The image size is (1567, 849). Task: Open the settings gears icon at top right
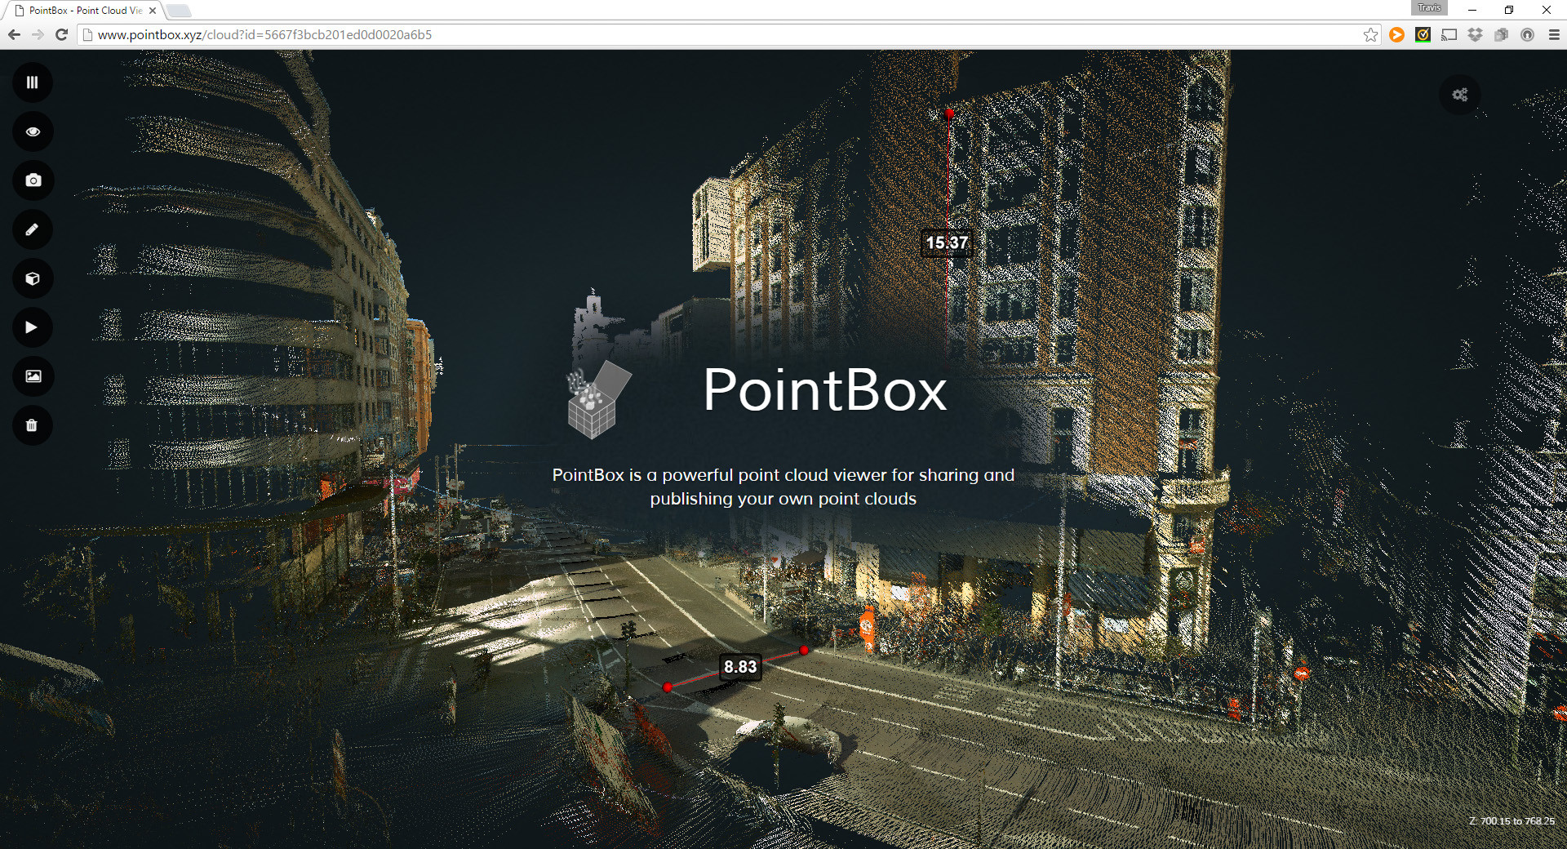point(1460,95)
